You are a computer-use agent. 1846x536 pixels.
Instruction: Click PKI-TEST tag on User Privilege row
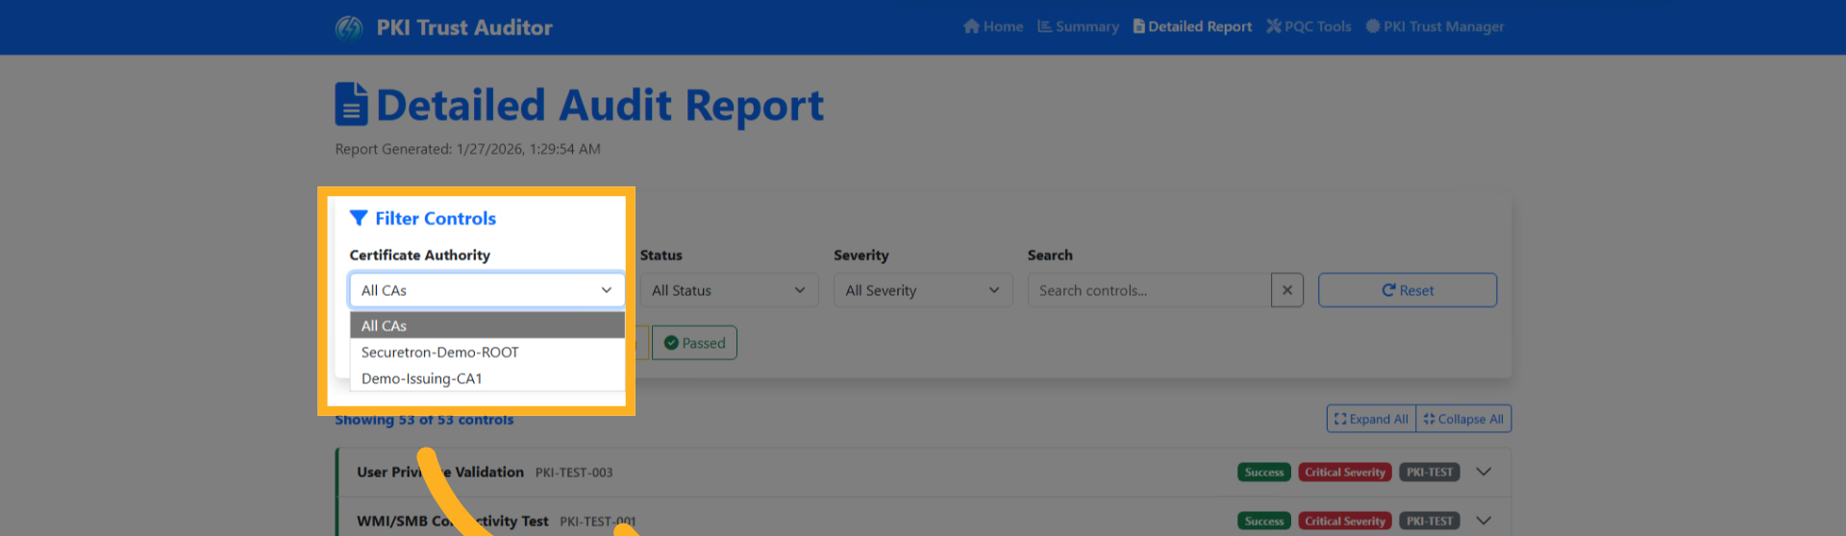[x=1430, y=473]
